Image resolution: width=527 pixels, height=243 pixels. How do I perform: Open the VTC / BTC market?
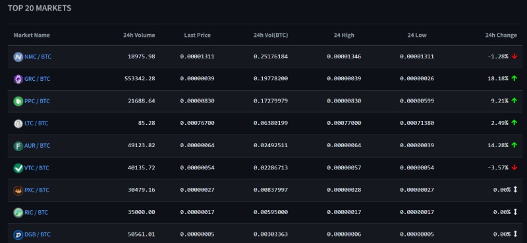[37, 167]
